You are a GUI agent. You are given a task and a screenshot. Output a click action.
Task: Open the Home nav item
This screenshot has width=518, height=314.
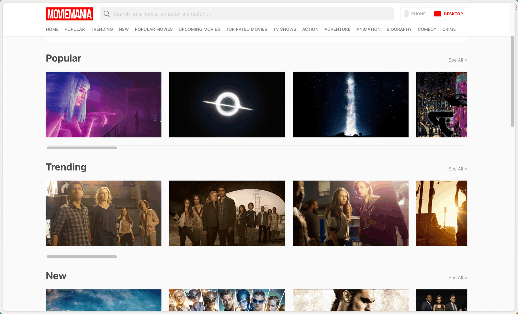pos(52,29)
